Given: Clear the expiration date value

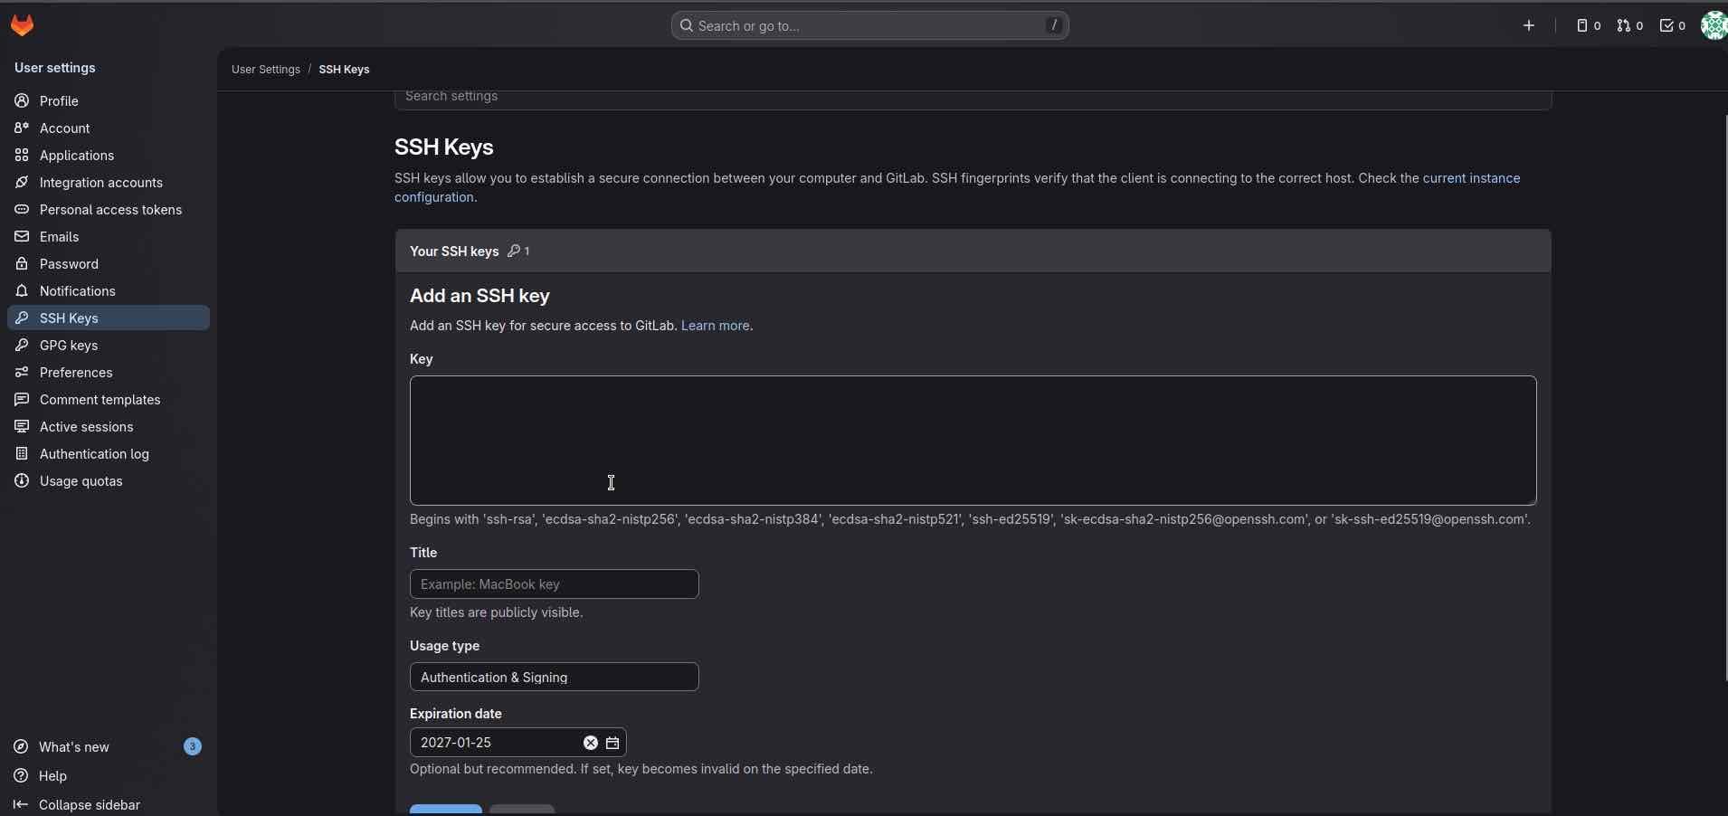Looking at the screenshot, I should (x=591, y=743).
